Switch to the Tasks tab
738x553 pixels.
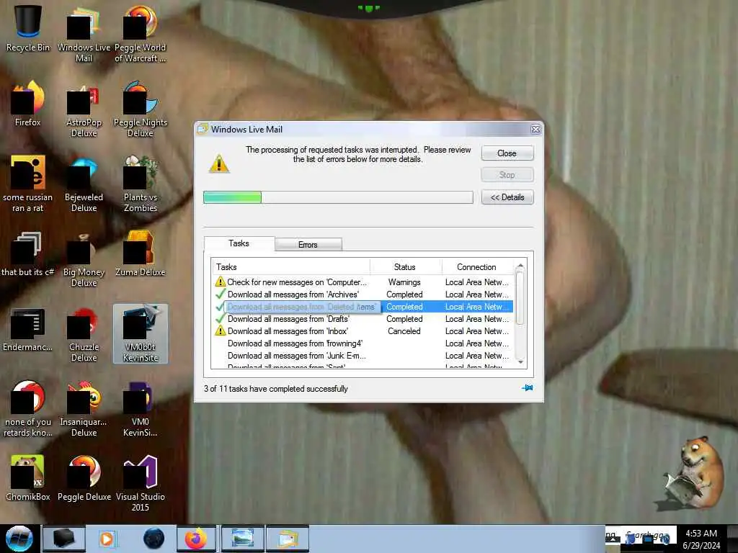(x=239, y=243)
